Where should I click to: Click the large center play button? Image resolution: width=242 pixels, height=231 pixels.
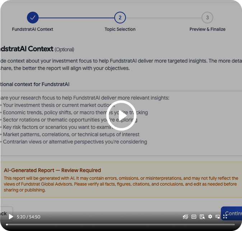[121, 115]
